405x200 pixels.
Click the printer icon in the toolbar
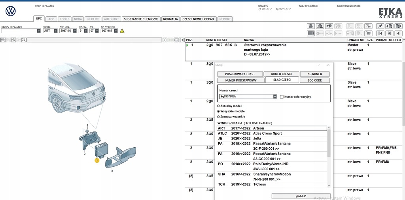point(311,26)
